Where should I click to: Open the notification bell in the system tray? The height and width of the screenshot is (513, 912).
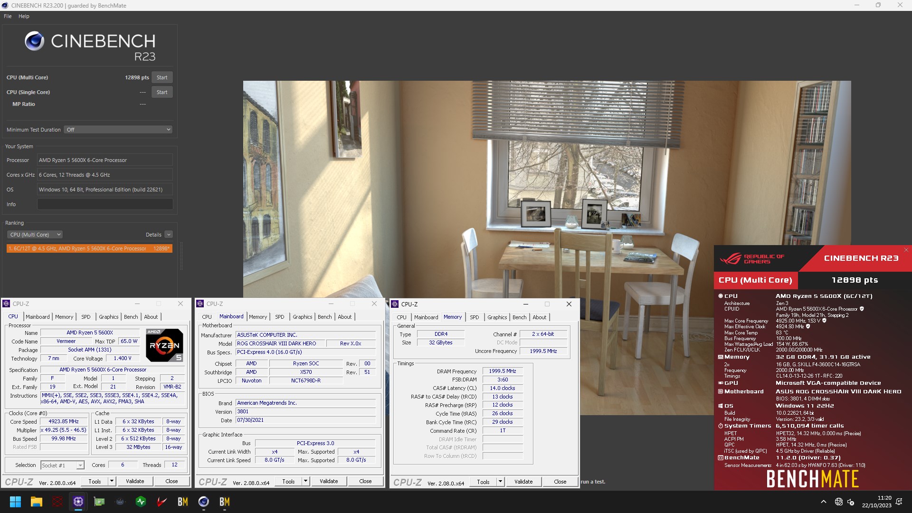pos(899,502)
